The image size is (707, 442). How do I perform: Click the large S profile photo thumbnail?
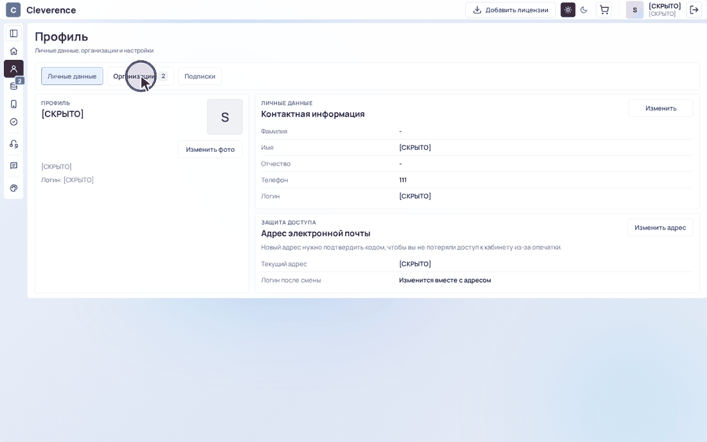coord(224,117)
